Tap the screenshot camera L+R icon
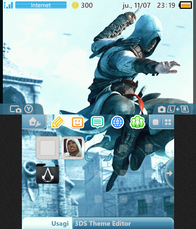This screenshot has height=229, width=196. tap(173, 109)
